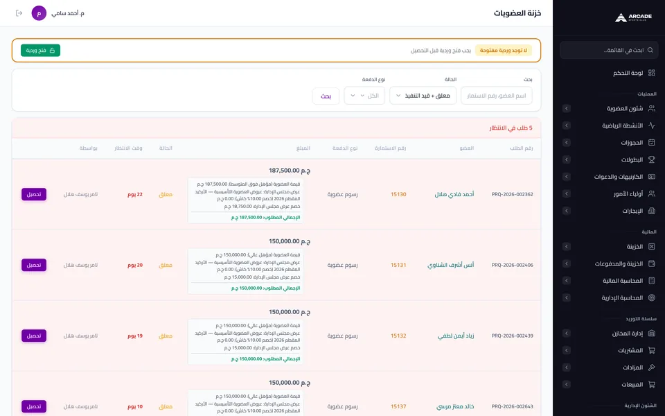Expand the الحجوزات submenu chevron
Image resolution: width=665 pixels, height=416 pixels.
567,143
